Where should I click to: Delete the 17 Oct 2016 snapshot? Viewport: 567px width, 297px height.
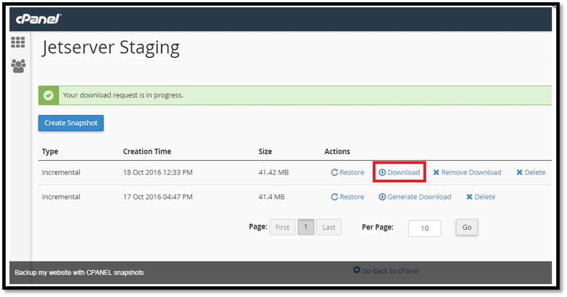481,197
